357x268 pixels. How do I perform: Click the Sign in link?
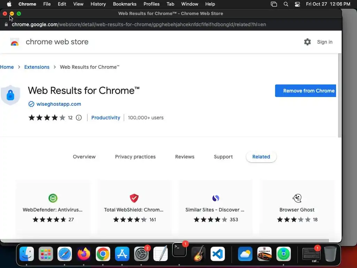(x=325, y=42)
